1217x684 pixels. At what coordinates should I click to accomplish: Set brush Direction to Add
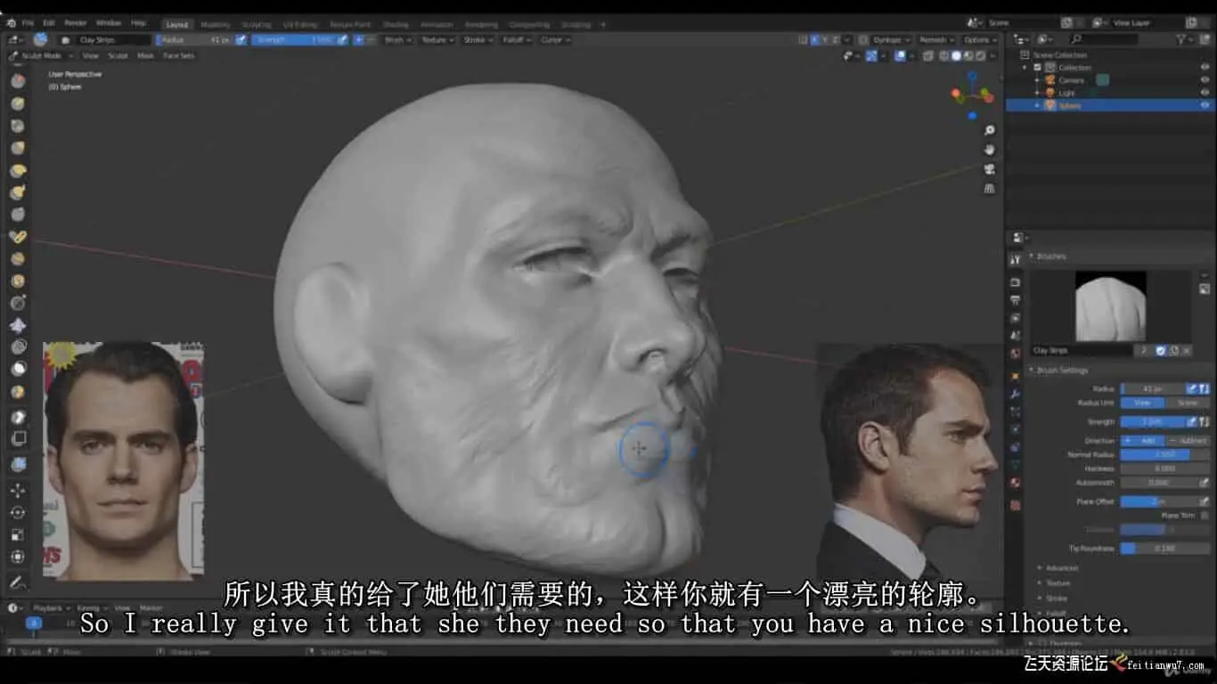tap(1143, 441)
